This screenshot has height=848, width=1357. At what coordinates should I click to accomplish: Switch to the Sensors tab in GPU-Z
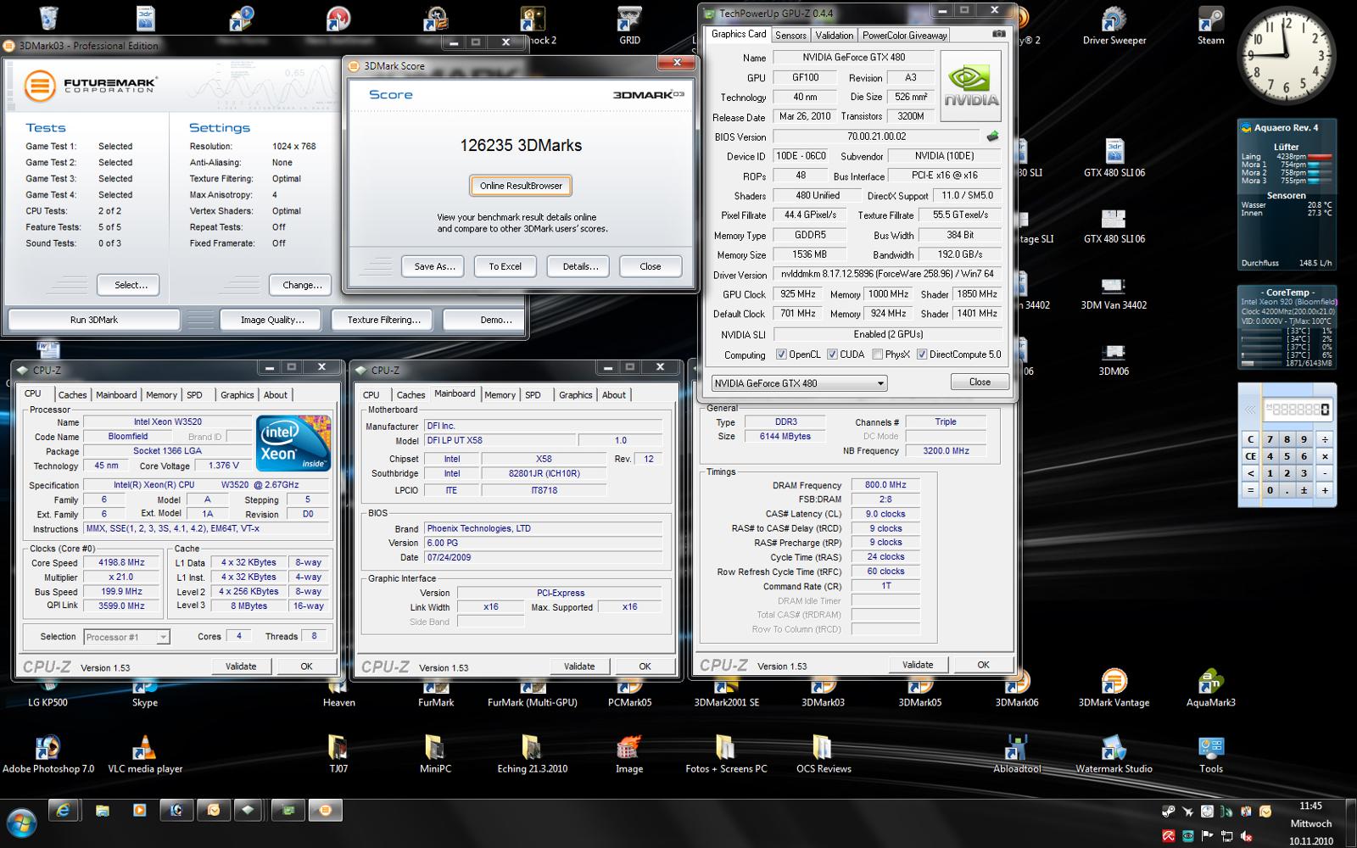790,35
